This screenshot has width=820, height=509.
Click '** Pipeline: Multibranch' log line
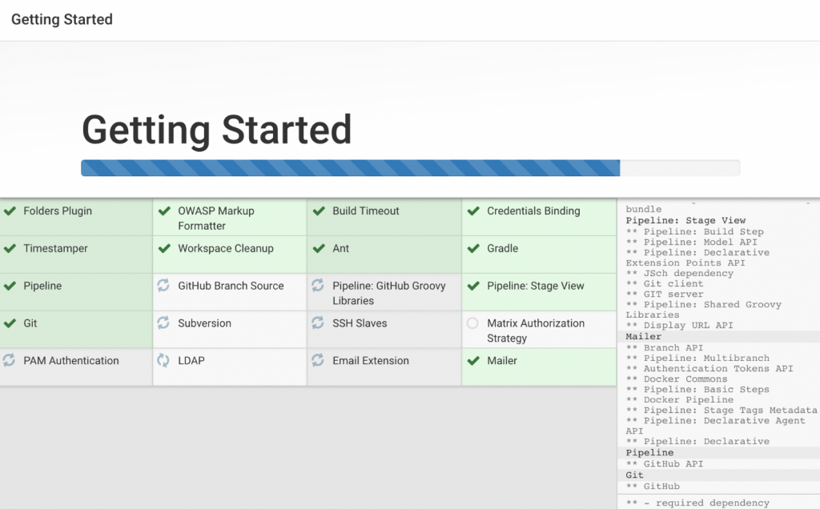point(697,359)
